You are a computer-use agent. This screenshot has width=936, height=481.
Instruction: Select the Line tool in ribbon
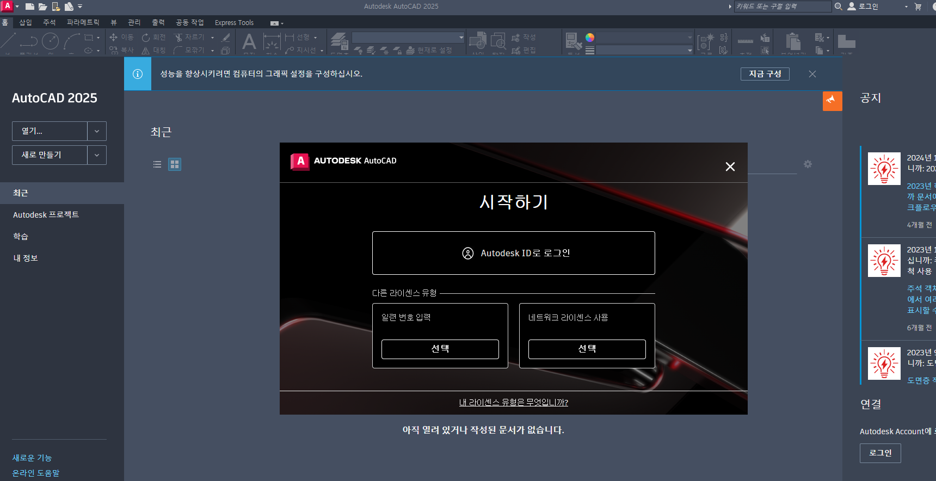coord(8,40)
